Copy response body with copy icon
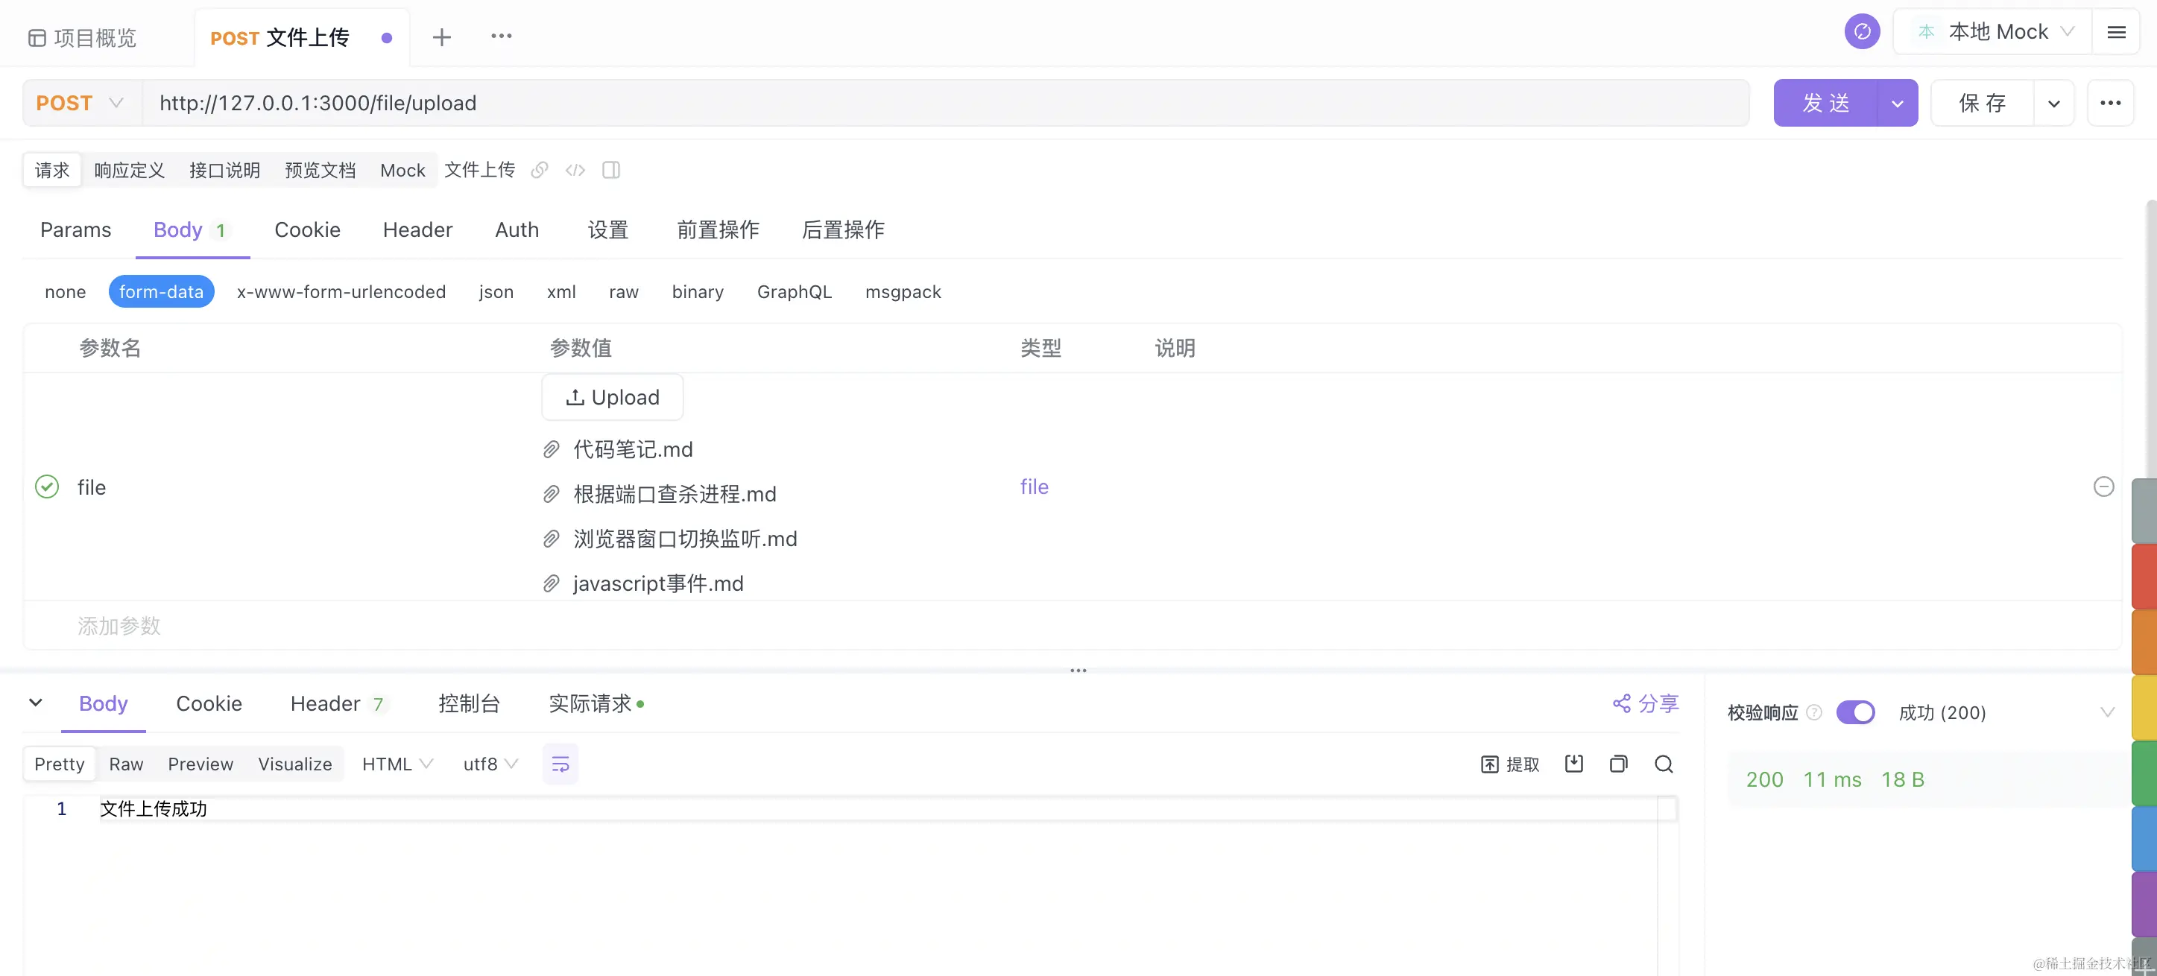 point(1617,764)
